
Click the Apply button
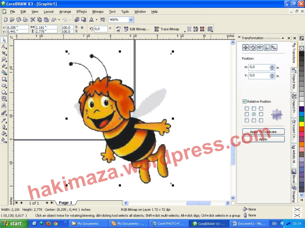(x=263, y=139)
